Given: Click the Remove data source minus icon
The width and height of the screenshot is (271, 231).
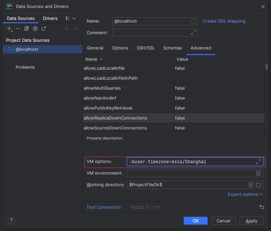Looking at the screenshot, I should [x=18, y=29].
